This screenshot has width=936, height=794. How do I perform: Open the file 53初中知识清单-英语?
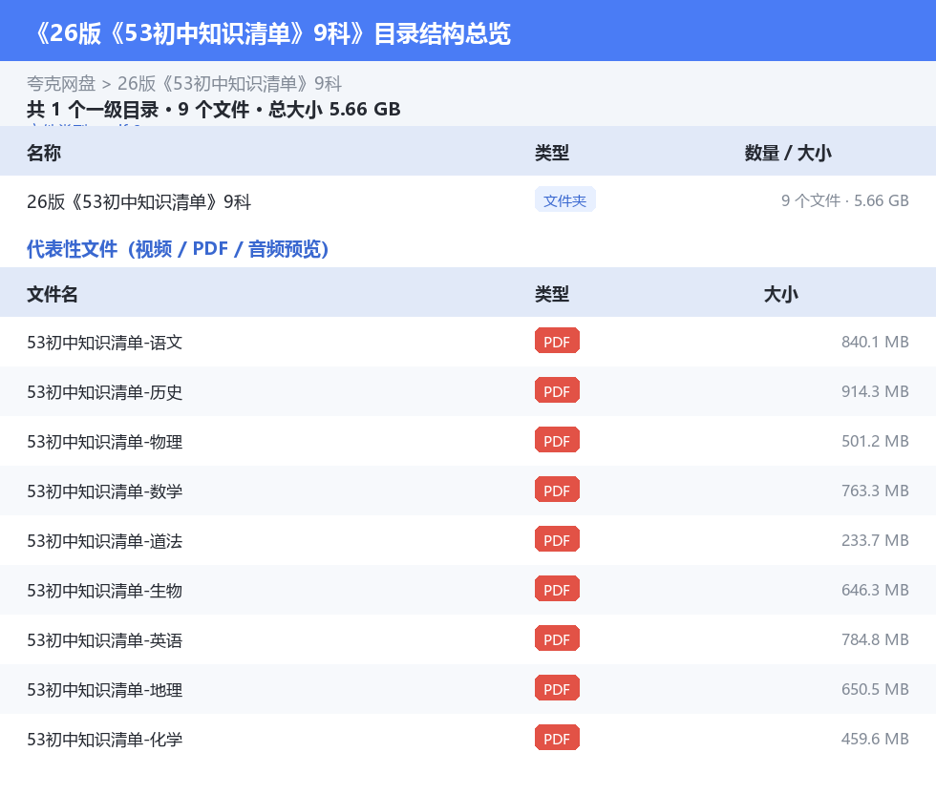[104, 639]
